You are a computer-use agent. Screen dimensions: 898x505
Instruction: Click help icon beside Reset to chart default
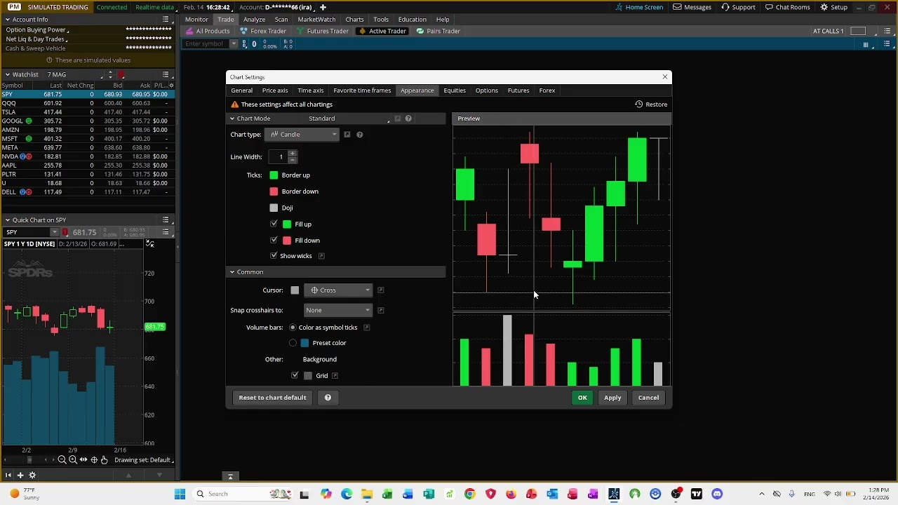click(328, 398)
